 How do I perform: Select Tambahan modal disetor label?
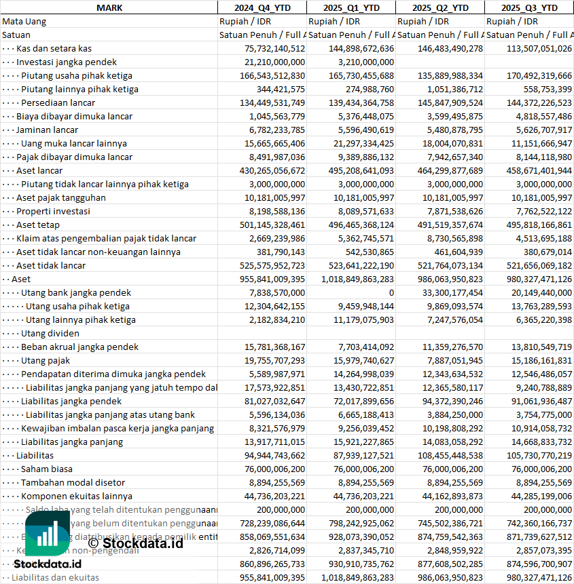(x=73, y=483)
